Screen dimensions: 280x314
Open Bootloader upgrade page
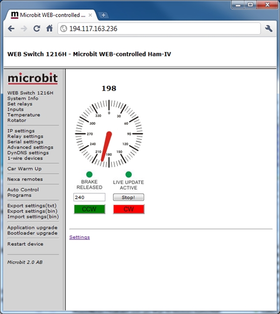pyautogui.click(x=32, y=233)
